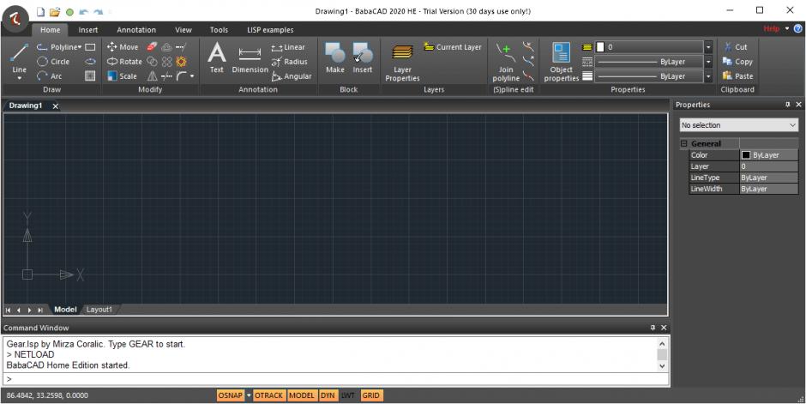Switch to the Insert ribbon tab

click(x=88, y=30)
